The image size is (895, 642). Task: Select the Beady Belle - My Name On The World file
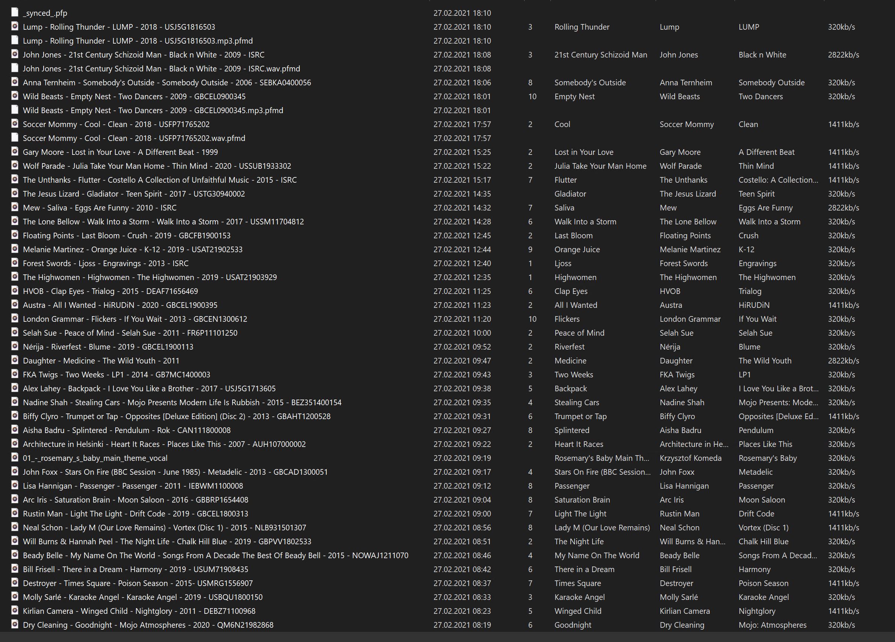point(215,556)
